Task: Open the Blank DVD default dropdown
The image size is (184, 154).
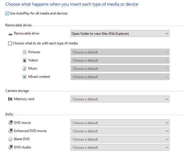Action: click(x=120, y=139)
